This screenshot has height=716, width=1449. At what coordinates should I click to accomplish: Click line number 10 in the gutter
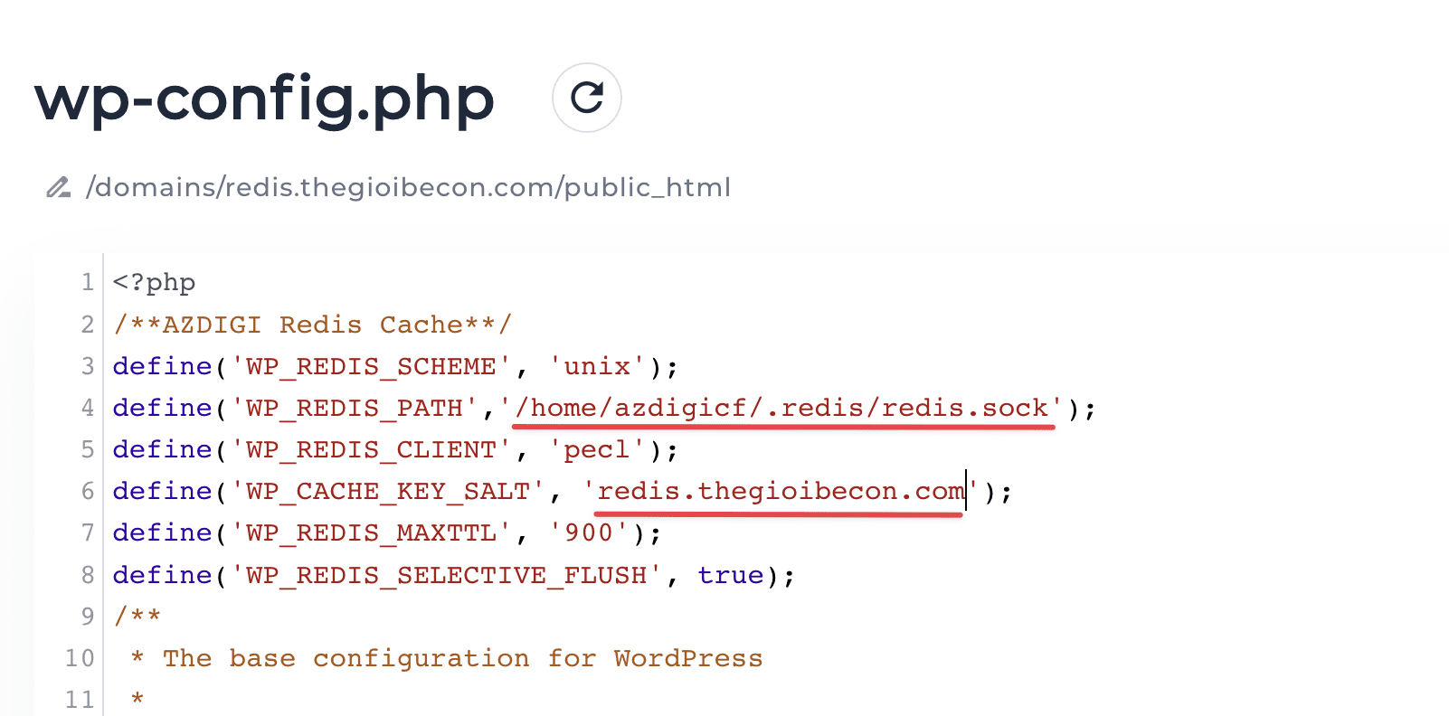click(80, 658)
